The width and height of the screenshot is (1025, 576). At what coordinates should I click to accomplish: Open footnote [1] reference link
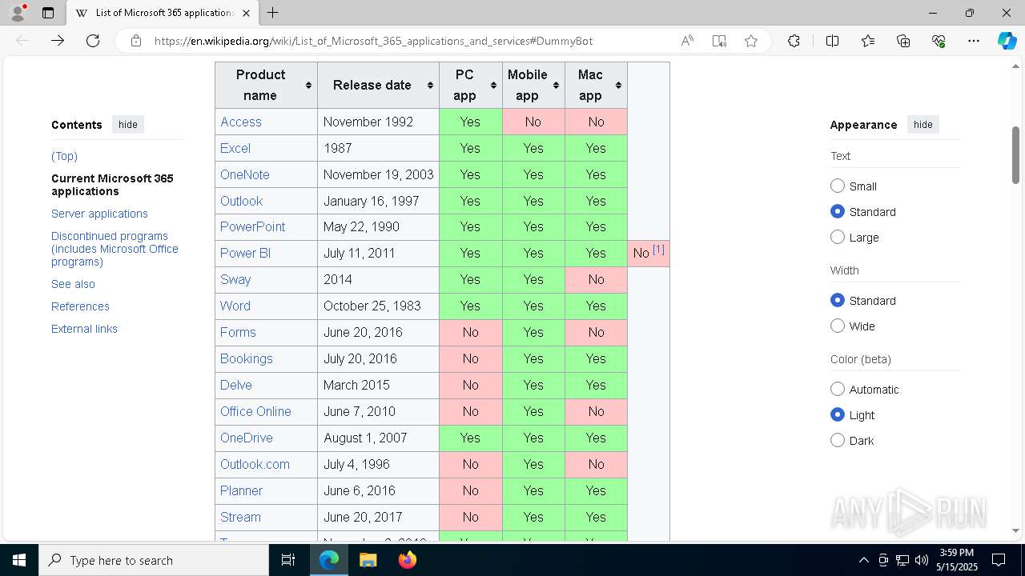coord(658,250)
